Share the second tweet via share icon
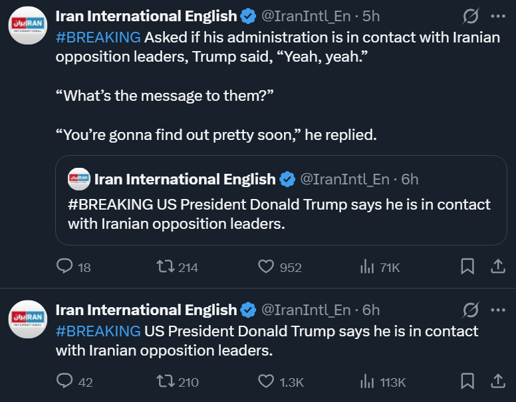516x402 pixels. (497, 381)
